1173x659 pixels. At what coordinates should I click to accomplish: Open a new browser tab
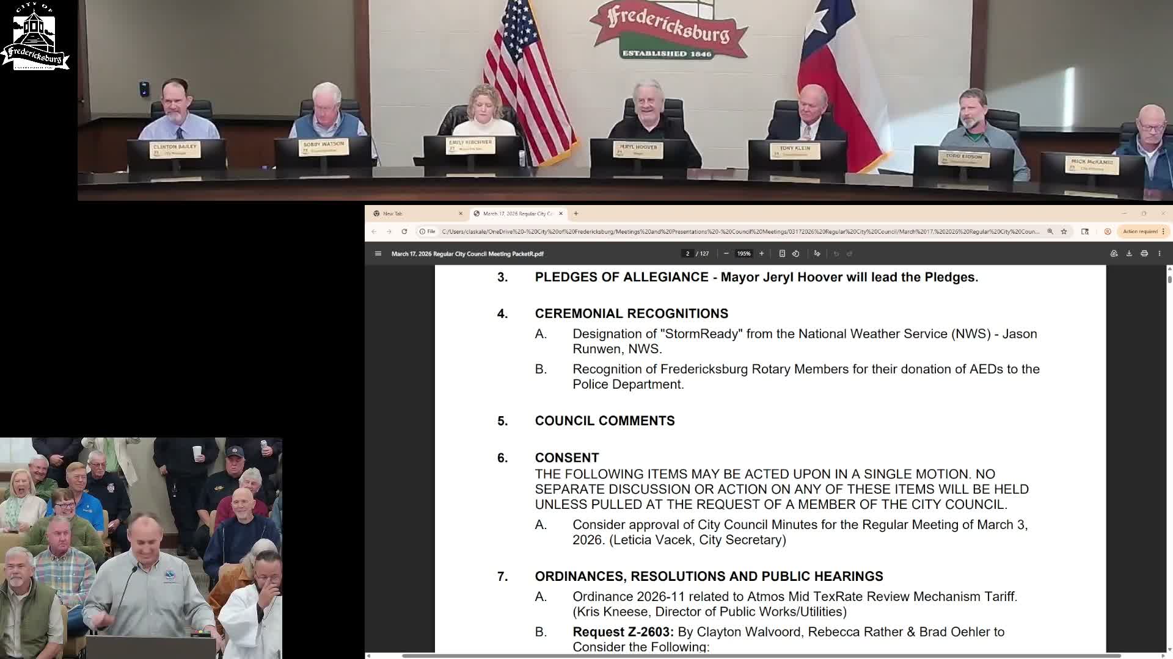(x=576, y=214)
